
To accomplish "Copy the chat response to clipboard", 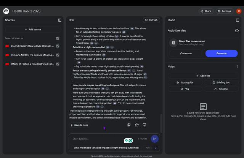I will point(129,125).
